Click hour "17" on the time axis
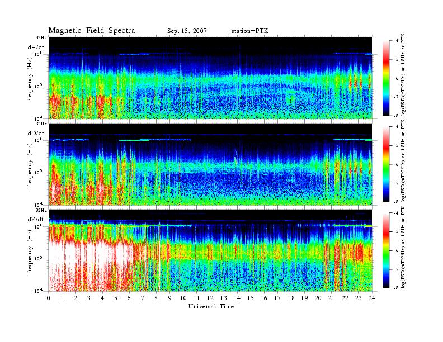 point(277,298)
